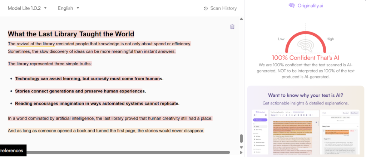The image size is (366, 157).
Task: Click the Originality.ai brand name
Action: 310,6
